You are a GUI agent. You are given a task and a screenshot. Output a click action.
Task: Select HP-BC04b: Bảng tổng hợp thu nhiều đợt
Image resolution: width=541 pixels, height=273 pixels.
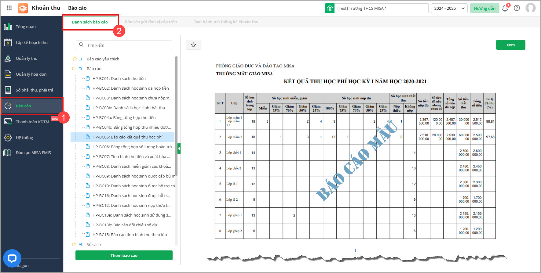(122, 127)
